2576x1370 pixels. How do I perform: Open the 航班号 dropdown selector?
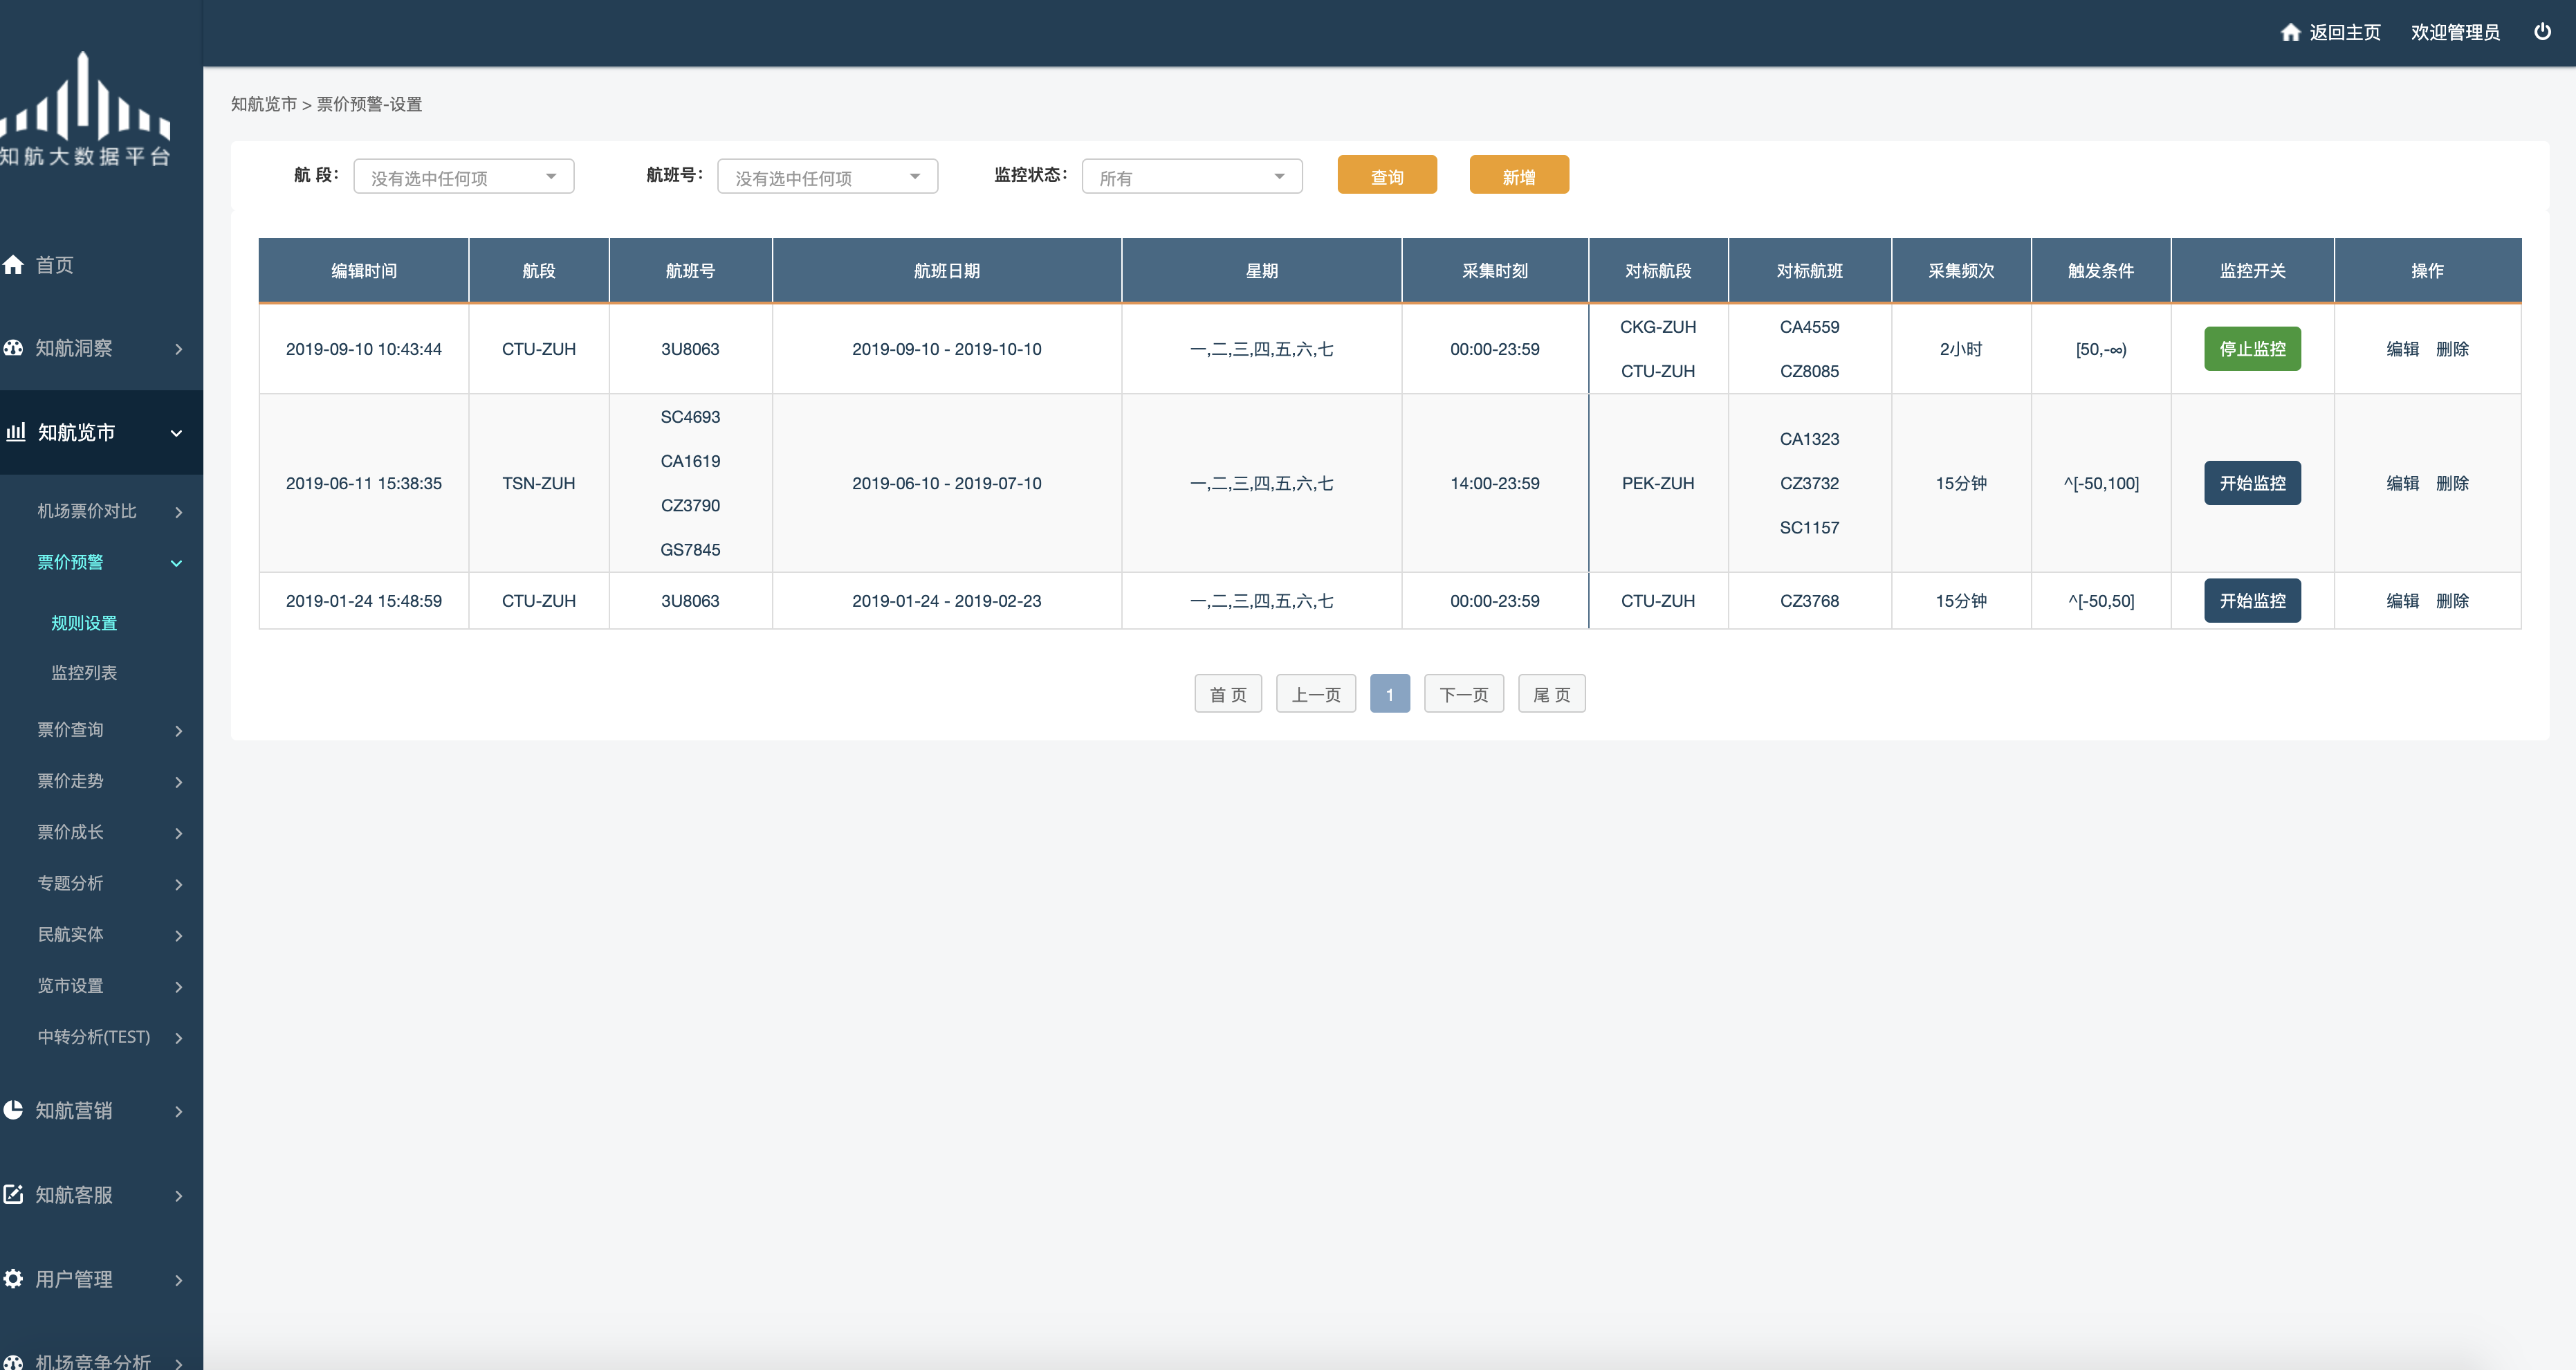point(827,177)
